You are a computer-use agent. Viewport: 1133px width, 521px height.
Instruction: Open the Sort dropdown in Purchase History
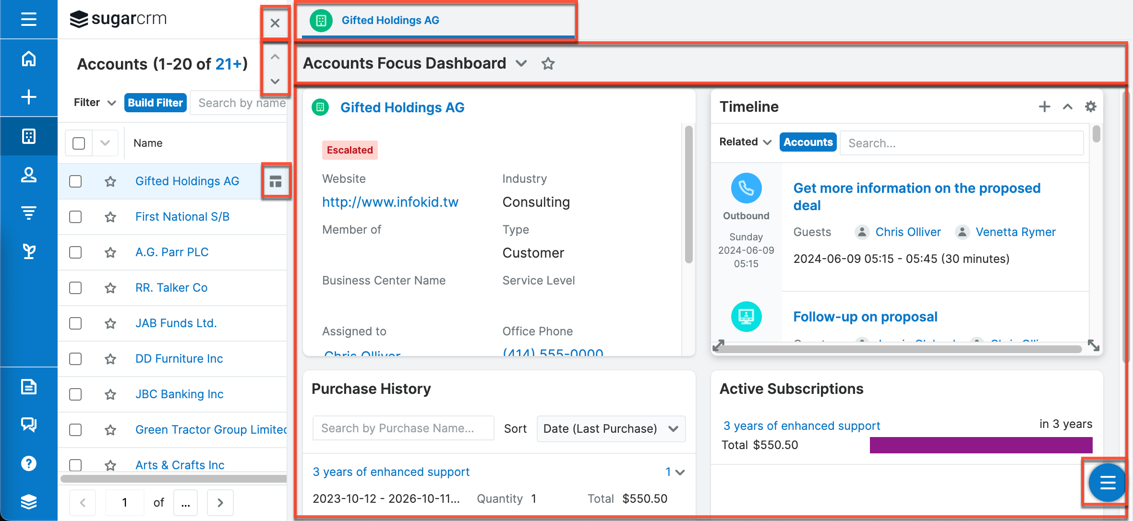tap(611, 428)
